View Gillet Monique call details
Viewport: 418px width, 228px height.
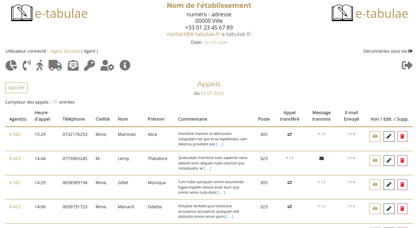point(375,185)
